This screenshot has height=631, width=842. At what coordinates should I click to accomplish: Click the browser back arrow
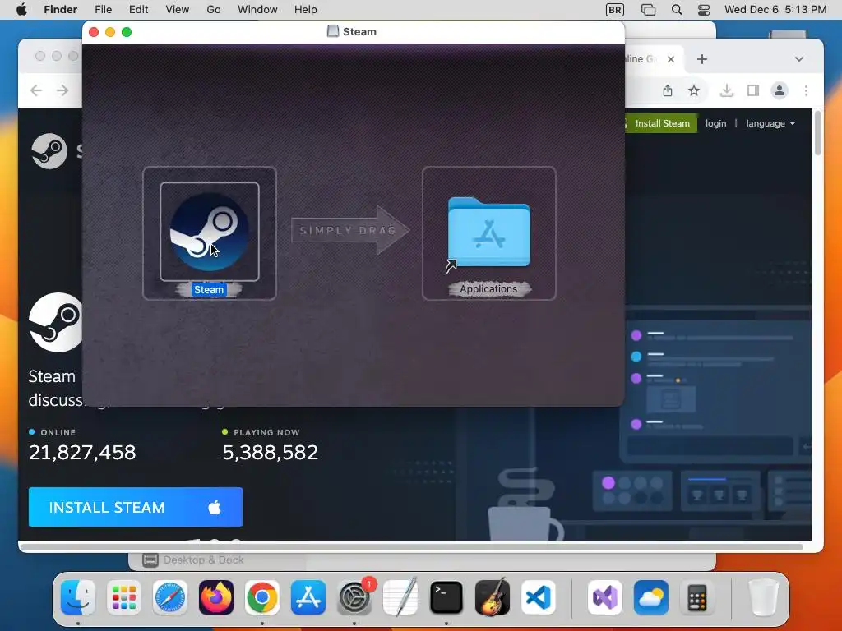(36, 90)
